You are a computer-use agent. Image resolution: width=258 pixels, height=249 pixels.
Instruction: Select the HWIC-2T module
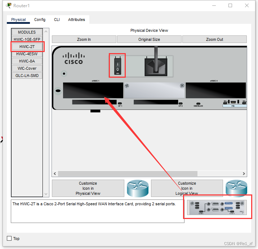[x=27, y=47]
